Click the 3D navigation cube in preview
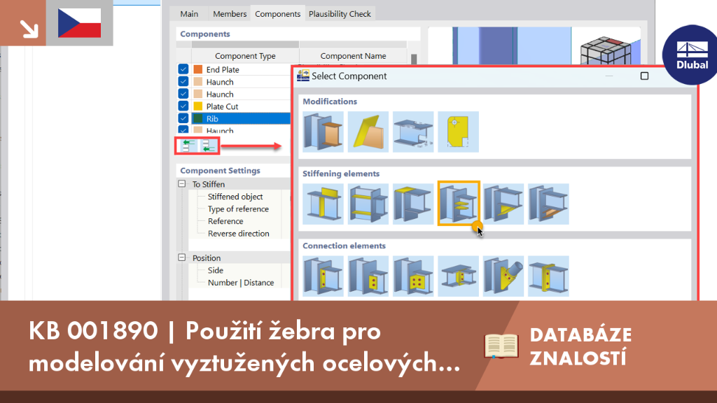Image resolution: width=717 pixels, height=403 pixels. point(604,51)
